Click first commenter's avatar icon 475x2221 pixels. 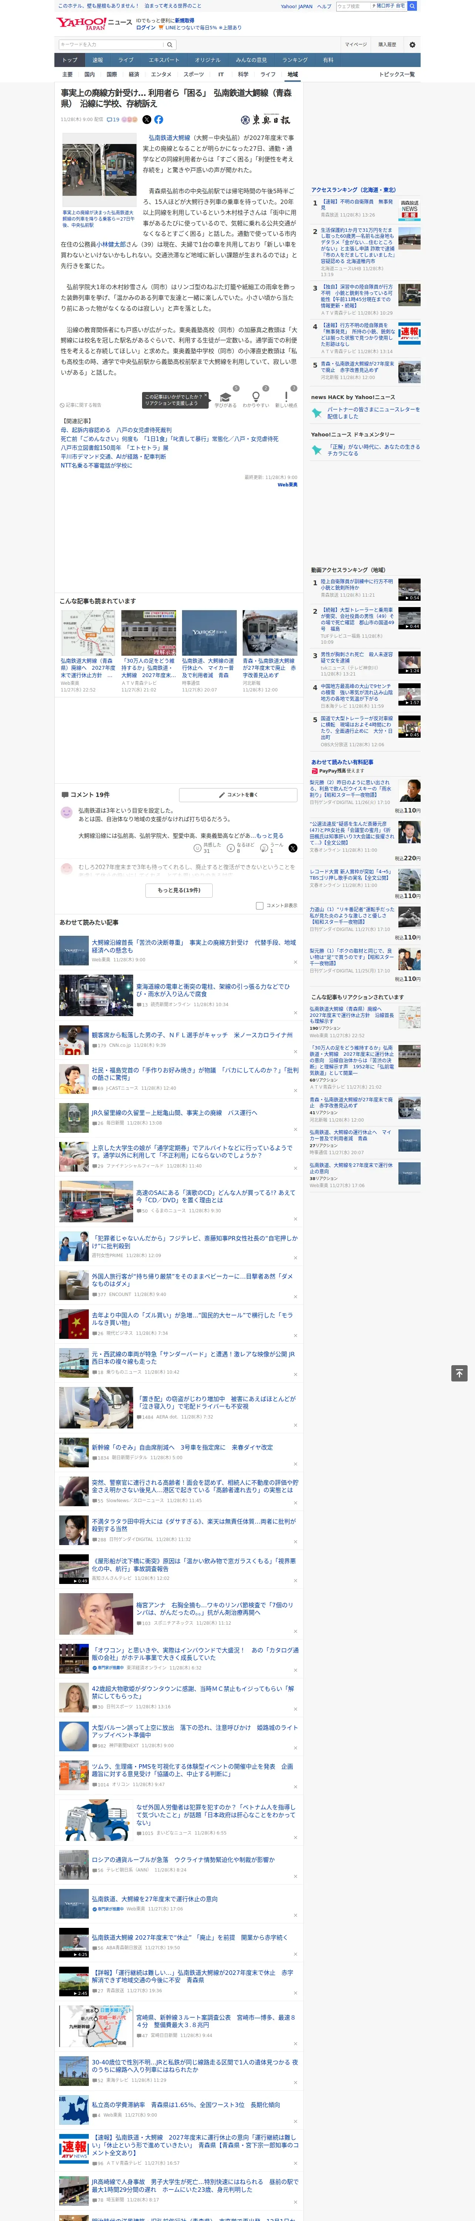66,812
